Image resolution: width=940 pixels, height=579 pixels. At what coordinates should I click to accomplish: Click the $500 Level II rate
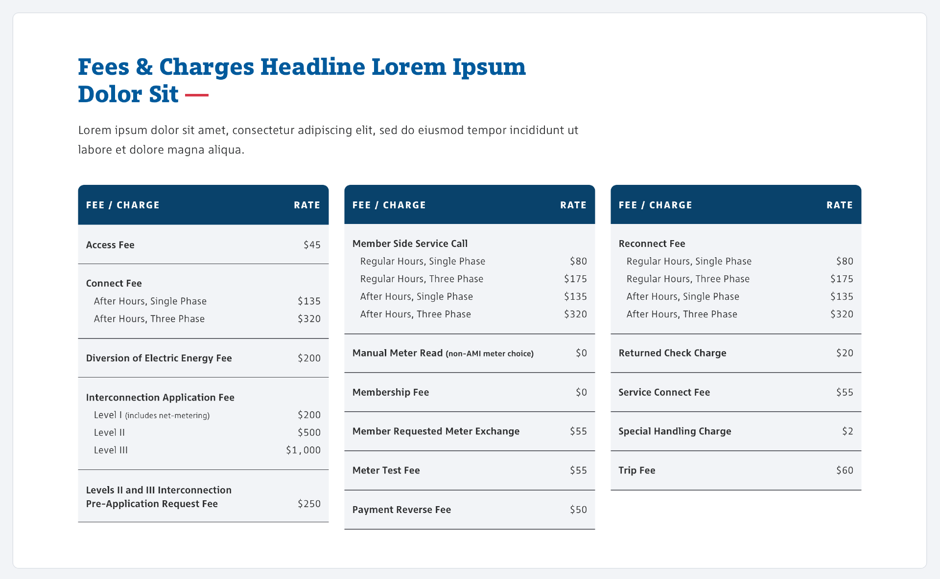point(309,432)
